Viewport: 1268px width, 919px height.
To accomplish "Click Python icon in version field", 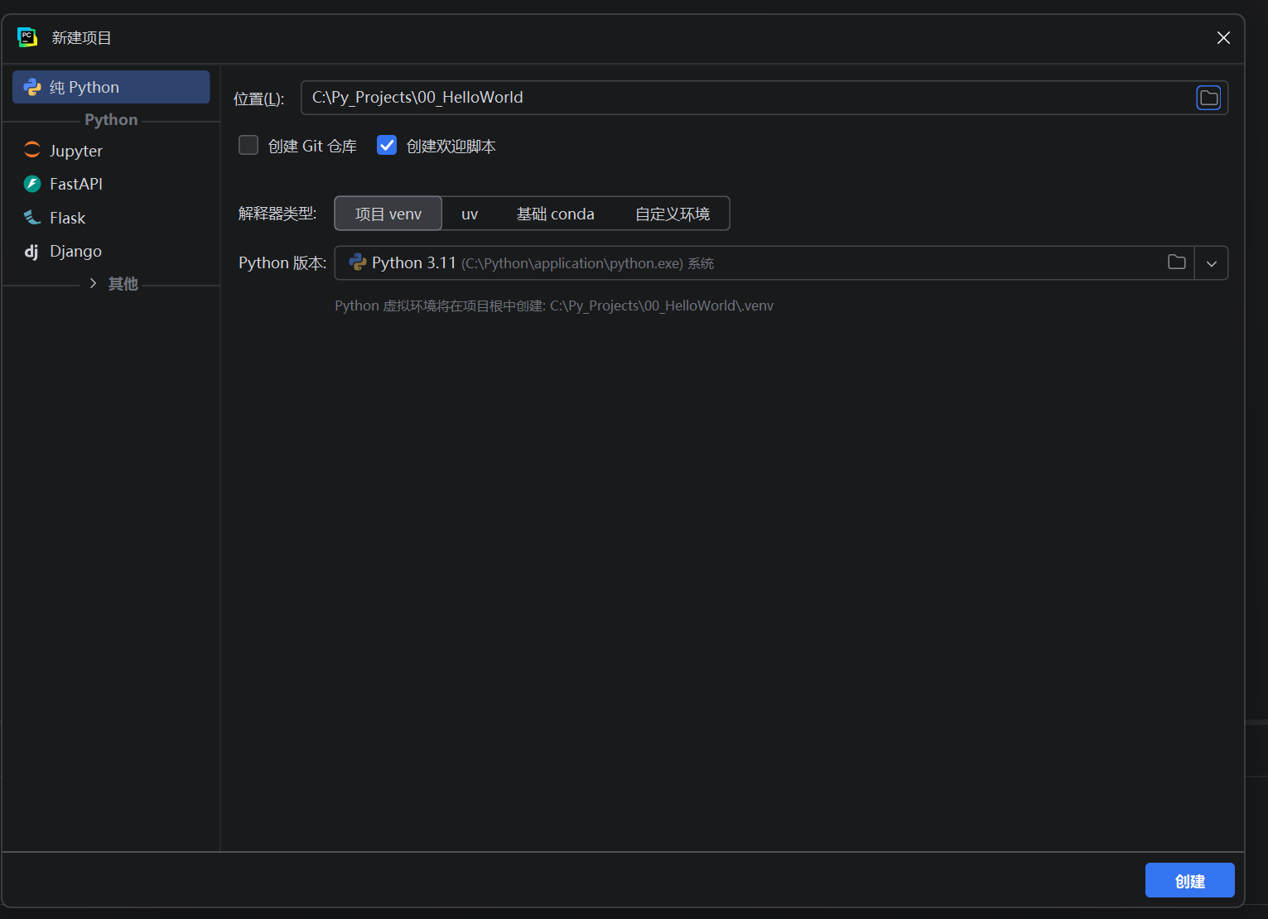I will [358, 262].
